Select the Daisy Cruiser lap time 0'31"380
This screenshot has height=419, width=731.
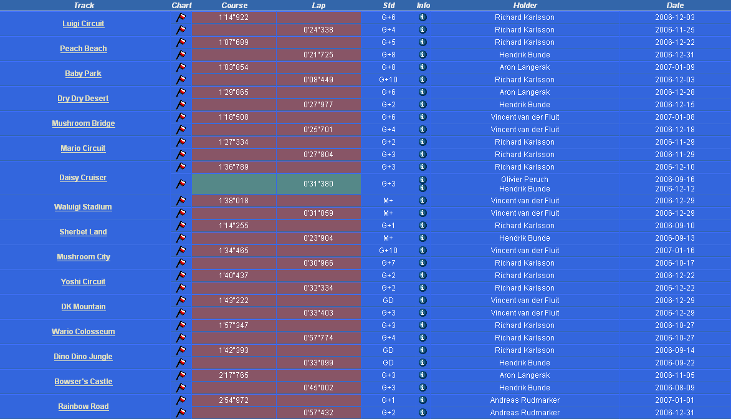pos(318,184)
